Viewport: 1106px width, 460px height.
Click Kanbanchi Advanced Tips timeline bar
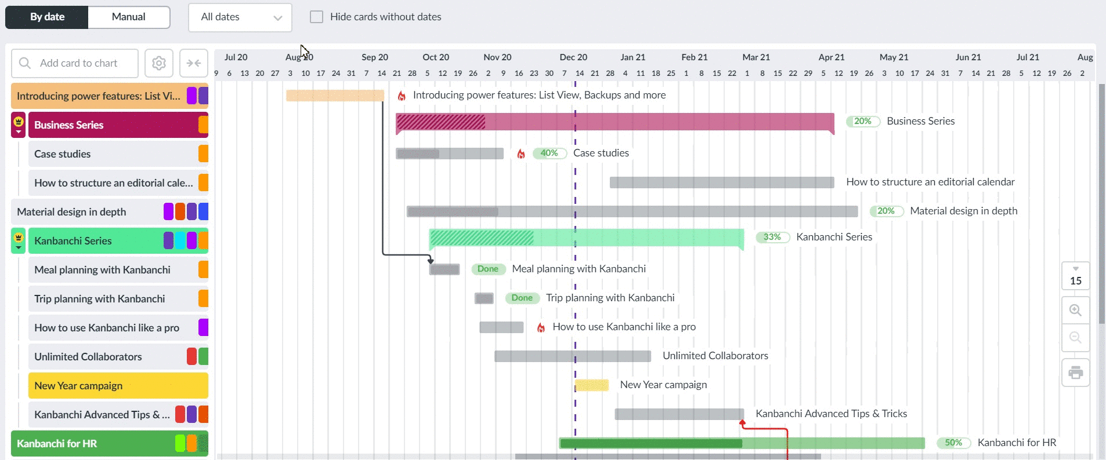point(679,414)
